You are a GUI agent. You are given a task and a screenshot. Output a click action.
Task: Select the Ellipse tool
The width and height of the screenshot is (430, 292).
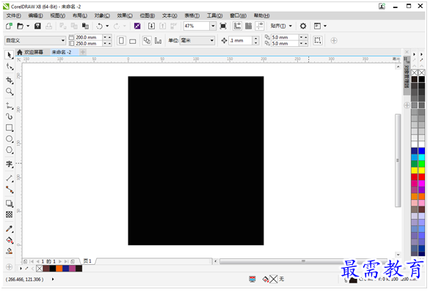coord(10,139)
